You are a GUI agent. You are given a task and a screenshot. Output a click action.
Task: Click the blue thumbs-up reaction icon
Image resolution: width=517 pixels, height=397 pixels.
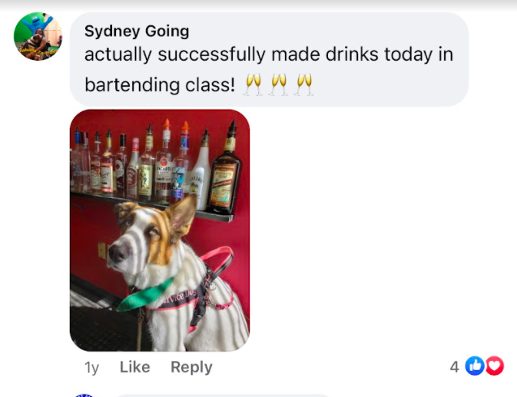point(475,366)
